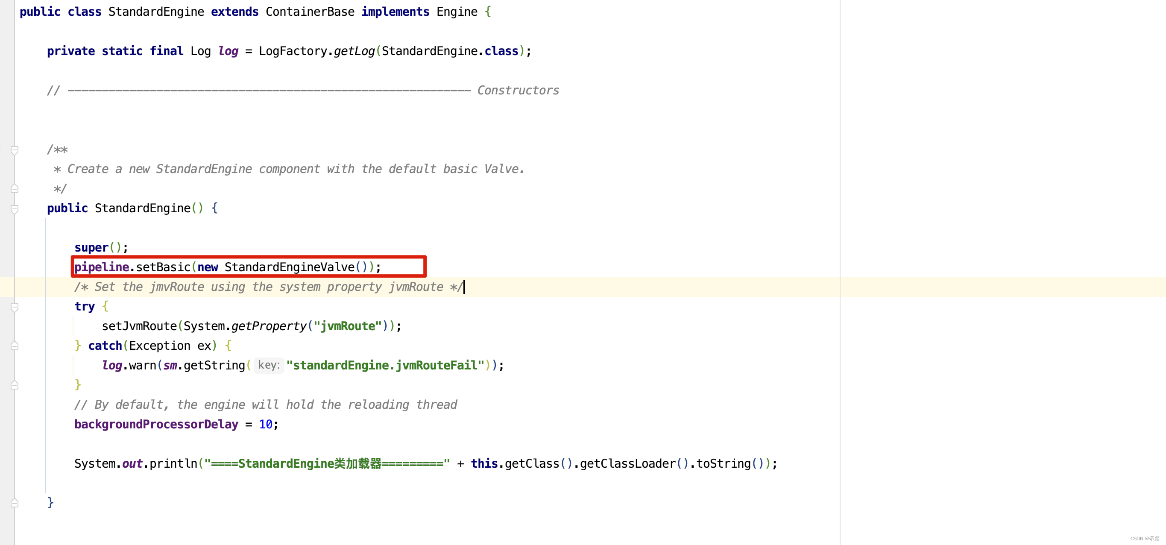Screen dimensions: 1166x545
Task: Click the number 10 literal
Action: (265, 424)
